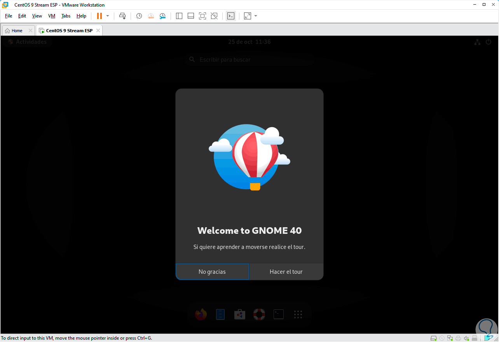Open the Tabs menu
The width and height of the screenshot is (499, 342).
coord(66,16)
